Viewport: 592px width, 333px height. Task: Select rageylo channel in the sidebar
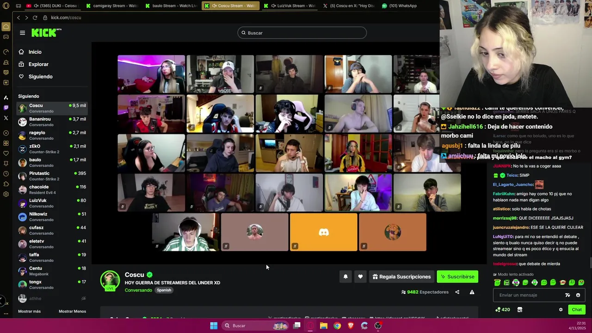pos(52,135)
